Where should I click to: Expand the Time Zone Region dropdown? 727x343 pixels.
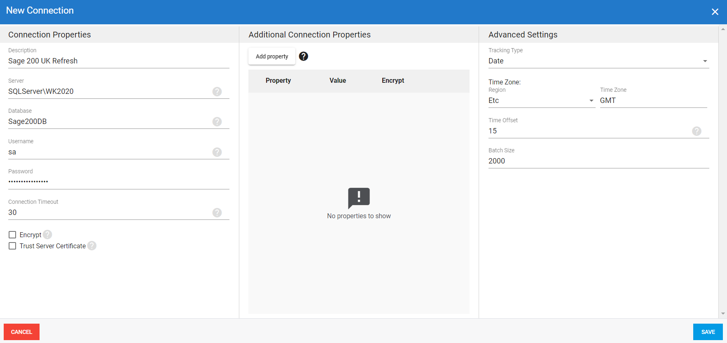[x=541, y=100]
